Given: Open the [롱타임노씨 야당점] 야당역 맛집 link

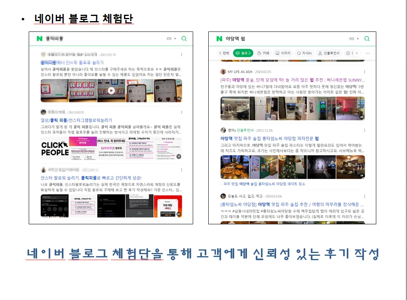Looking at the screenshot, I should [x=292, y=204].
